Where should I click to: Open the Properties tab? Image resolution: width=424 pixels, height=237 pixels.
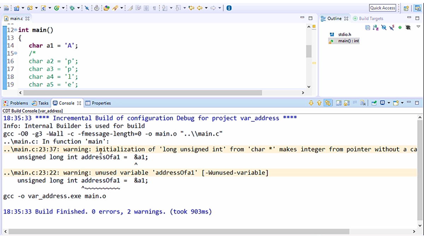click(98, 103)
